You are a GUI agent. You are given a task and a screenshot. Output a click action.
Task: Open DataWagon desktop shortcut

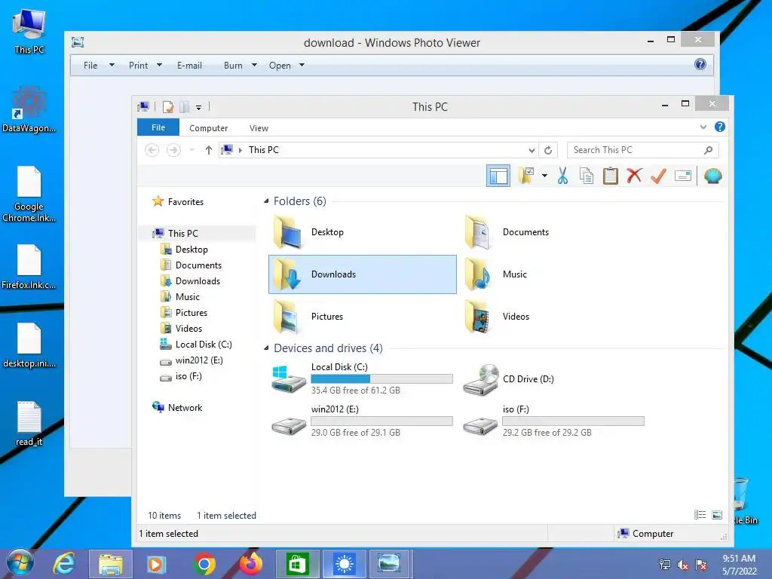(x=29, y=109)
